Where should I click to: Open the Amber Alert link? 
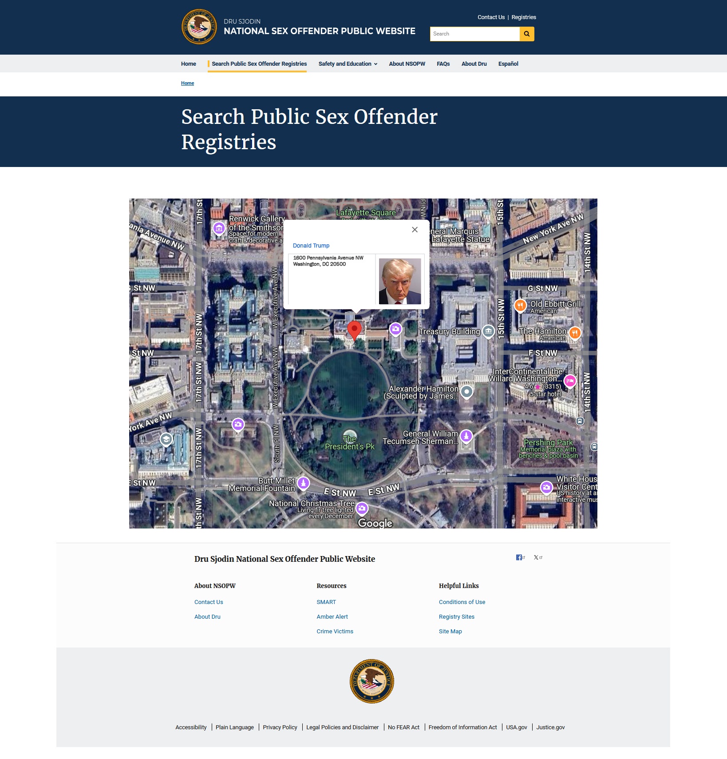click(332, 617)
